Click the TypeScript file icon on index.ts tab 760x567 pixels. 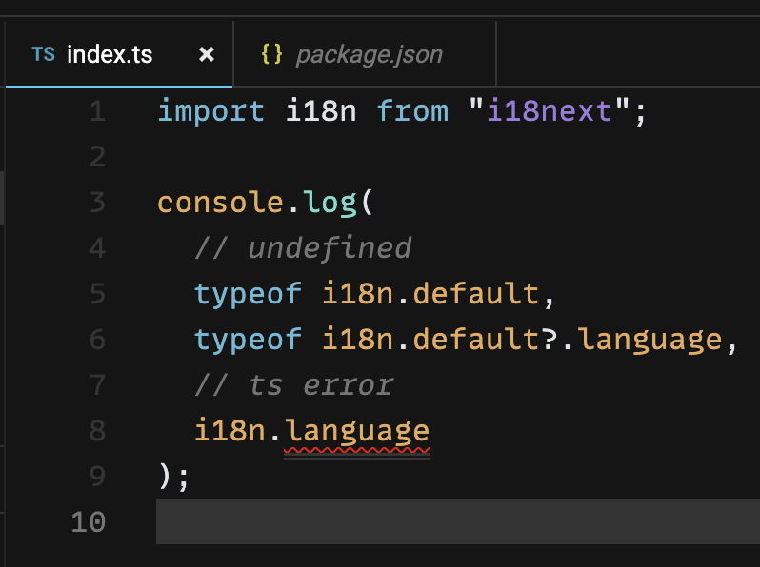(x=43, y=54)
